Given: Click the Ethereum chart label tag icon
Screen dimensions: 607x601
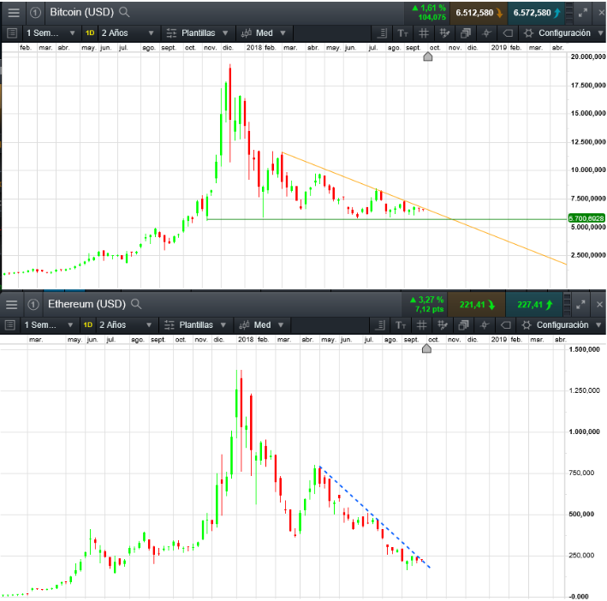Looking at the screenshot, I should (506, 325).
